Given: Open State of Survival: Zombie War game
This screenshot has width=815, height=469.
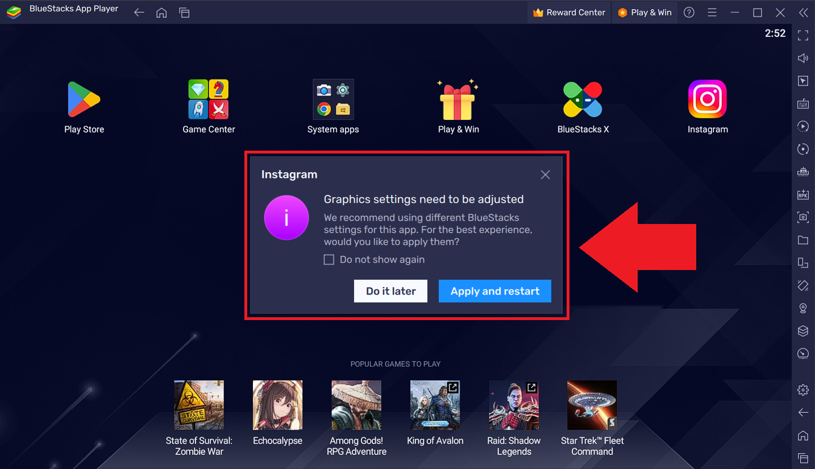Looking at the screenshot, I should point(199,405).
